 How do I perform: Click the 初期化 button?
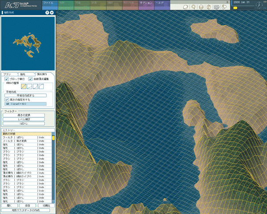click(x=46, y=206)
